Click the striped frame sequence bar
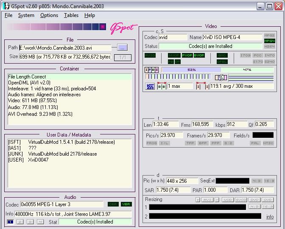The image size is (285, 229). tap(178, 77)
